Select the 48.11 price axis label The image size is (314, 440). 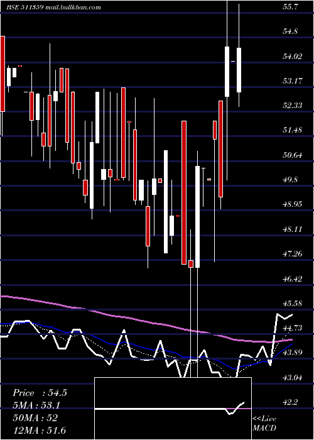293,229
